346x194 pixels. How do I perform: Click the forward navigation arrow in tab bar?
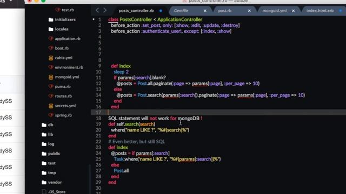(x=105, y=10)
